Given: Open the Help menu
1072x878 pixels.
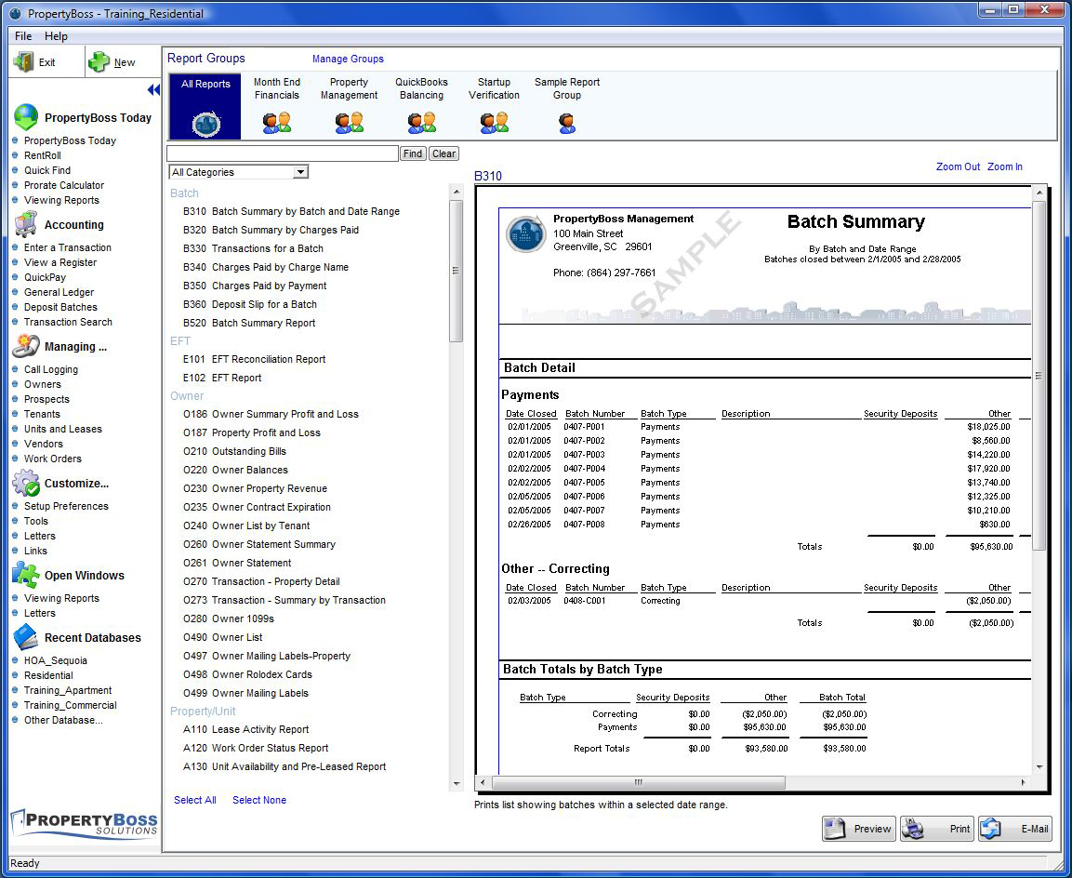Looking at the screenshot, I should [56, 36].
